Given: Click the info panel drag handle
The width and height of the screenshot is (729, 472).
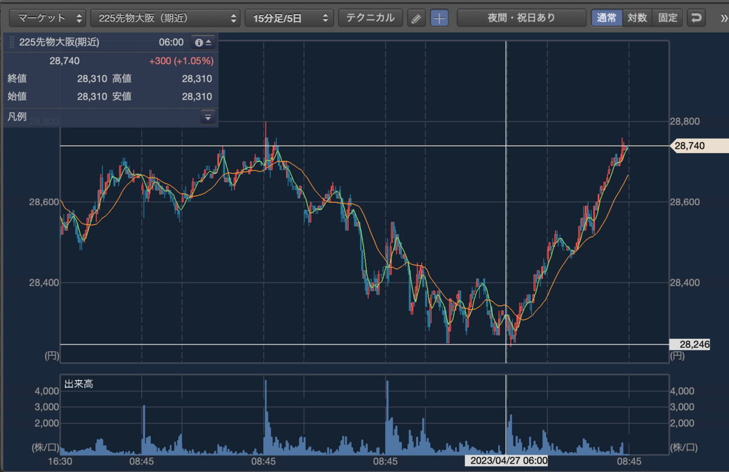Looking at the screenshot, I should 12,43.
